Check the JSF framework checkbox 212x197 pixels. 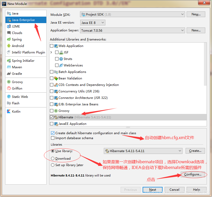57,52
